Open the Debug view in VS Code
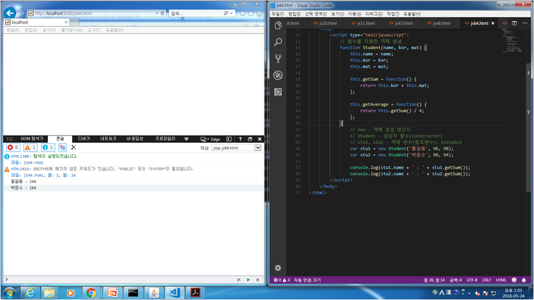This screenshot has height=300, width=534. tap(278, 75)
